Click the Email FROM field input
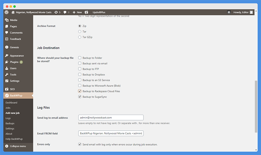 coord(111,133)
